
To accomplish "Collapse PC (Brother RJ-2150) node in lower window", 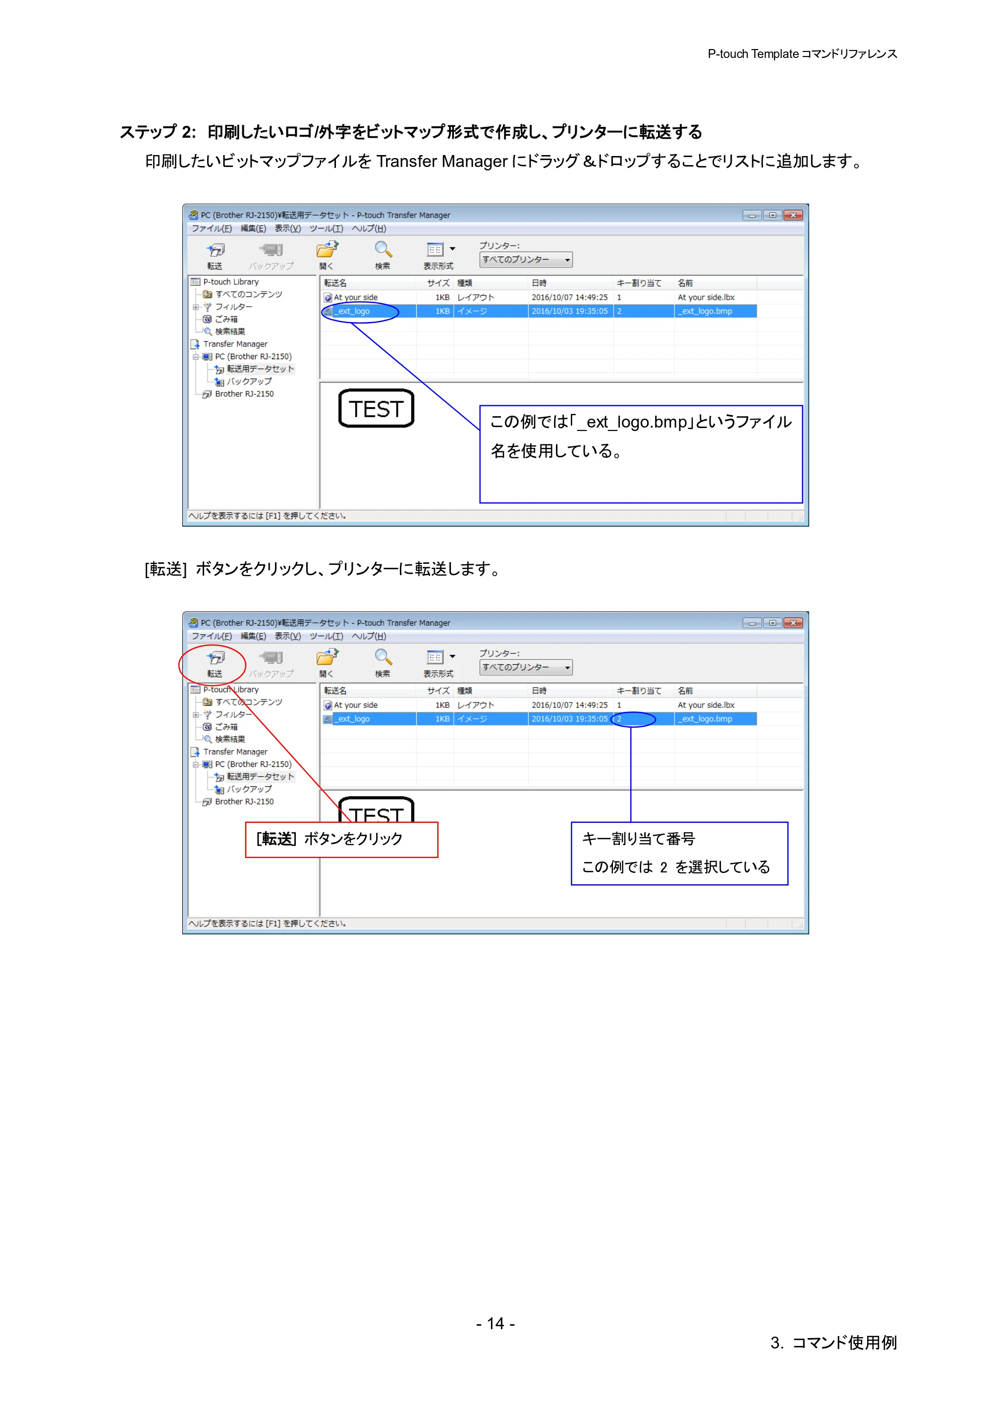I will click(x=195, y=764).
